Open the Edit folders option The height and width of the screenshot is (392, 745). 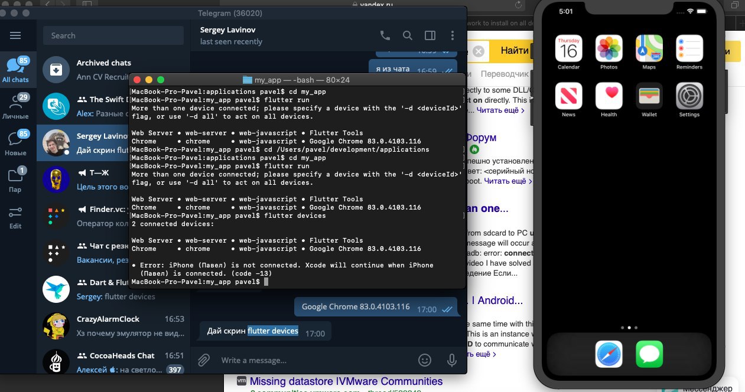[x=16, y=217]
